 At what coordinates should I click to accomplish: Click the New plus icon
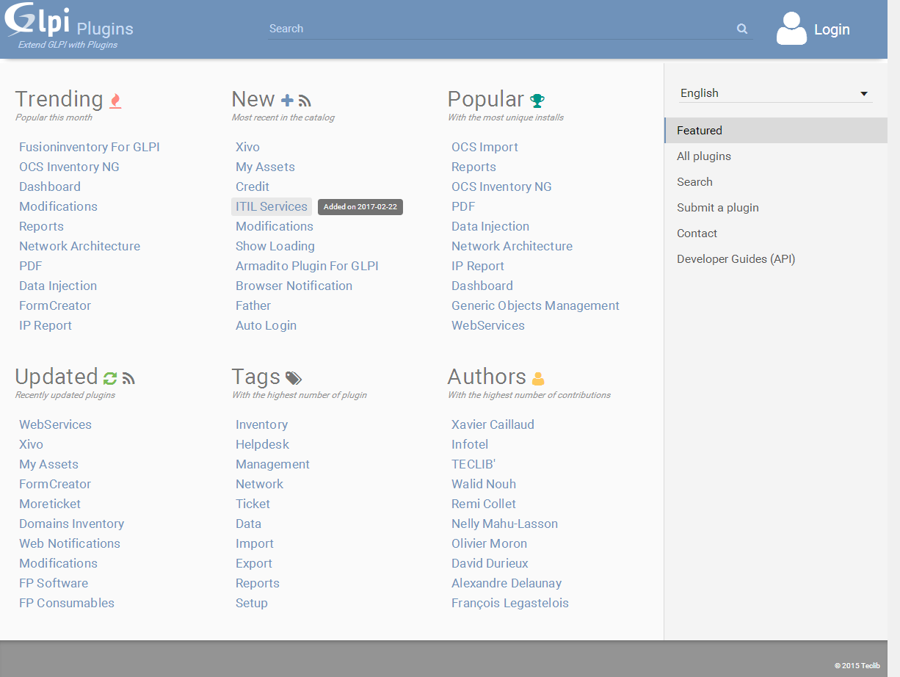(x=288, y=101)
